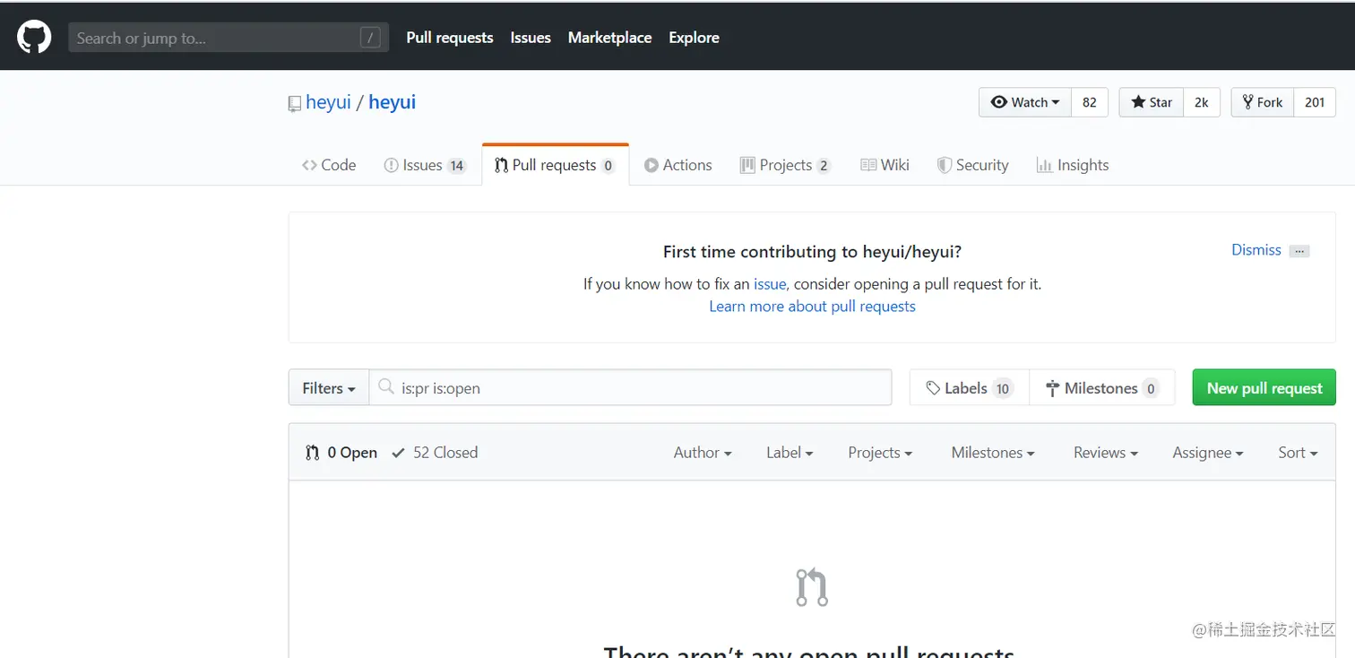Show the 52 Closed pull requests
This screenshot has width=1355, height=658.
click(x=435, y=453)
